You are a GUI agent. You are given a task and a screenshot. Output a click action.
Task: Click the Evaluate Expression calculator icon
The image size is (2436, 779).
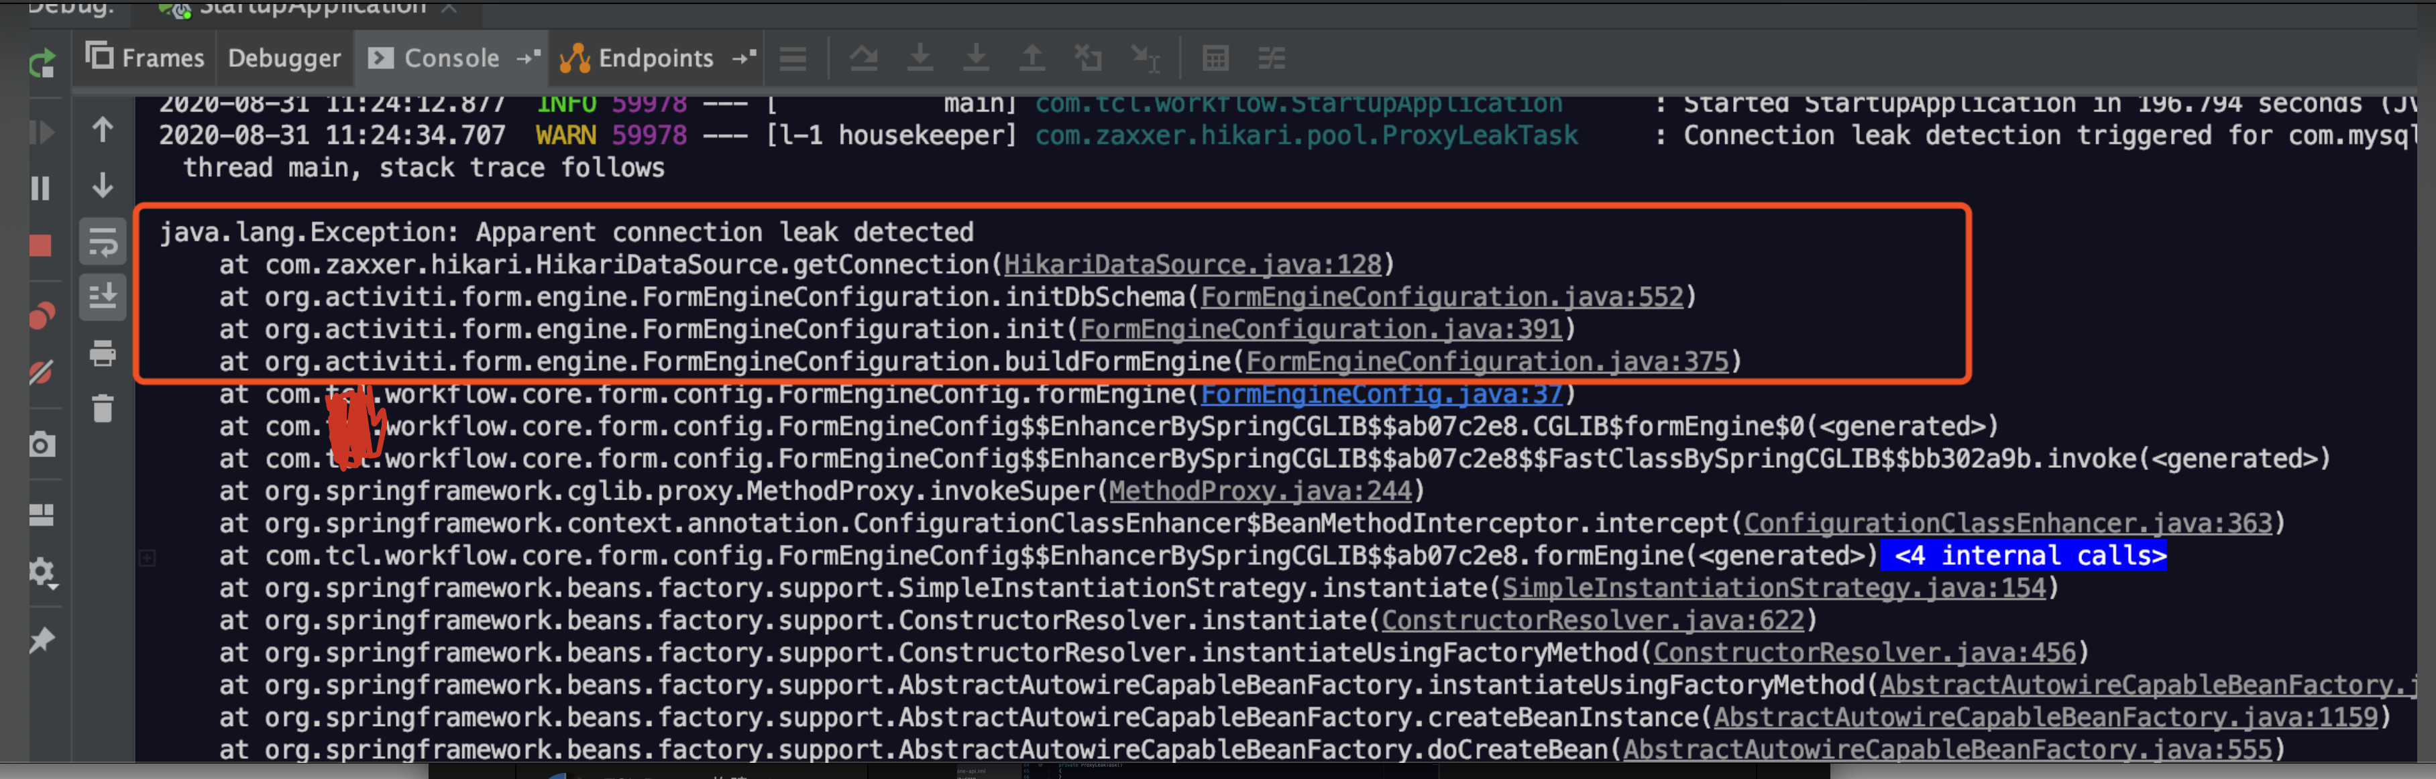click(x=1215, y=58)
